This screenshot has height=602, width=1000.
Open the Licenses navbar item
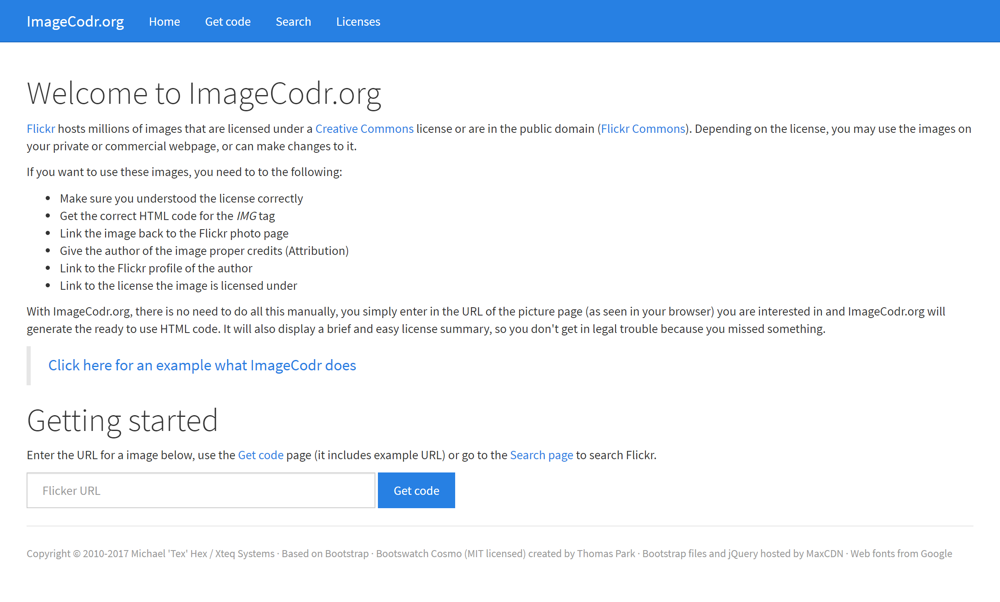[358, 21]
